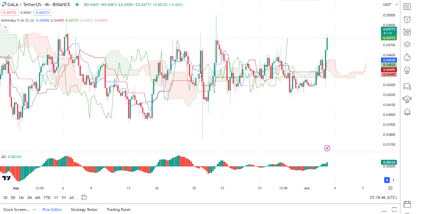Set range to 6M
The image size is (446, 214).
[38, 198]
